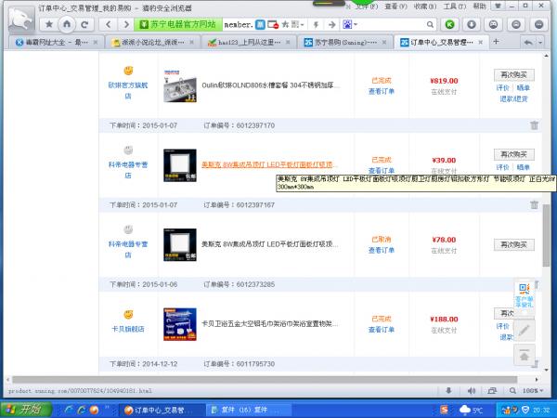This screenshot has width=557, height=418.
Task: Click the QR code client download widget
Action: [525, 294]
